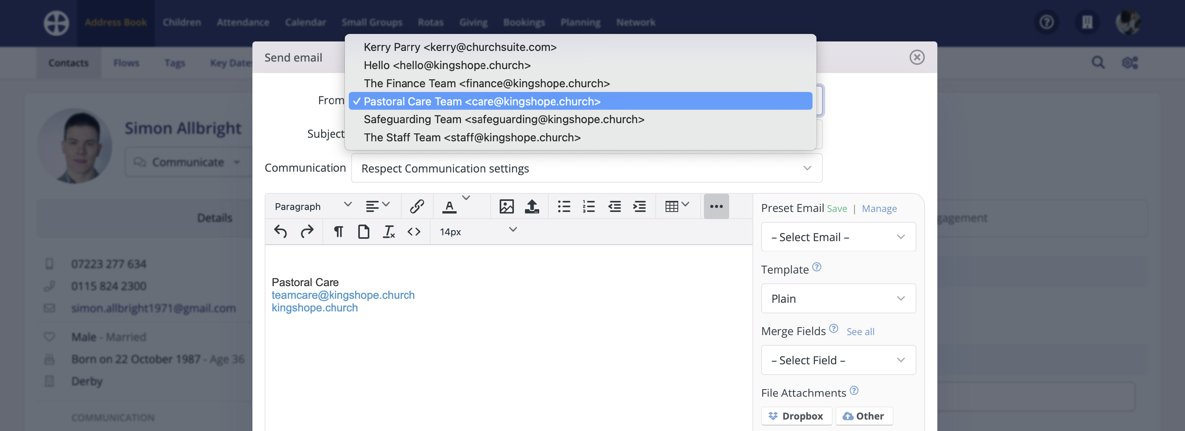Choose Pastoral Care Team sender option
The image size is (1185, 431).
580,101
